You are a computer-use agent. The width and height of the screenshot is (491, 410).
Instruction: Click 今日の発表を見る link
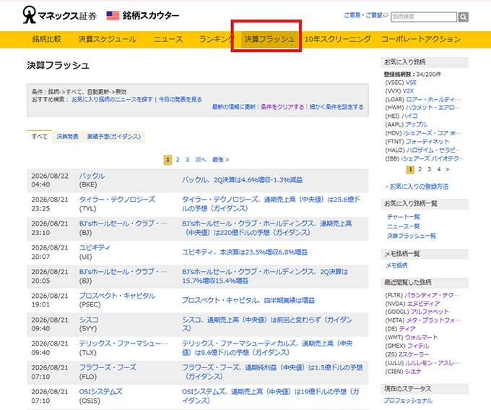pyautogui.click(x=181, y=100)
